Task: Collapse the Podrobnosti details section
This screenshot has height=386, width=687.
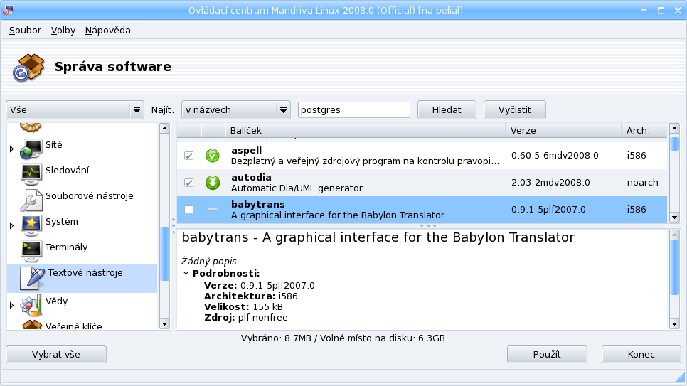Action: pos(186,273)
